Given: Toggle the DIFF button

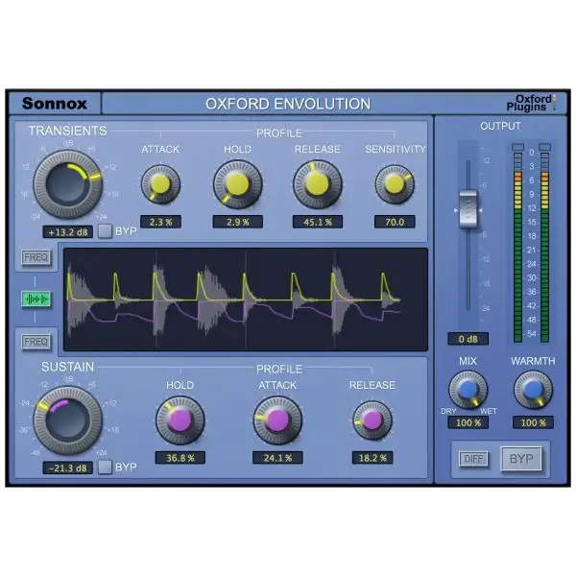Looking at the screenshot, I should (471, 459).
